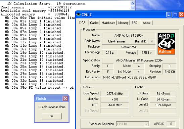This screenshot has height=129, width=184.
Task: Select the SPD tab
Action: [135, 23]
